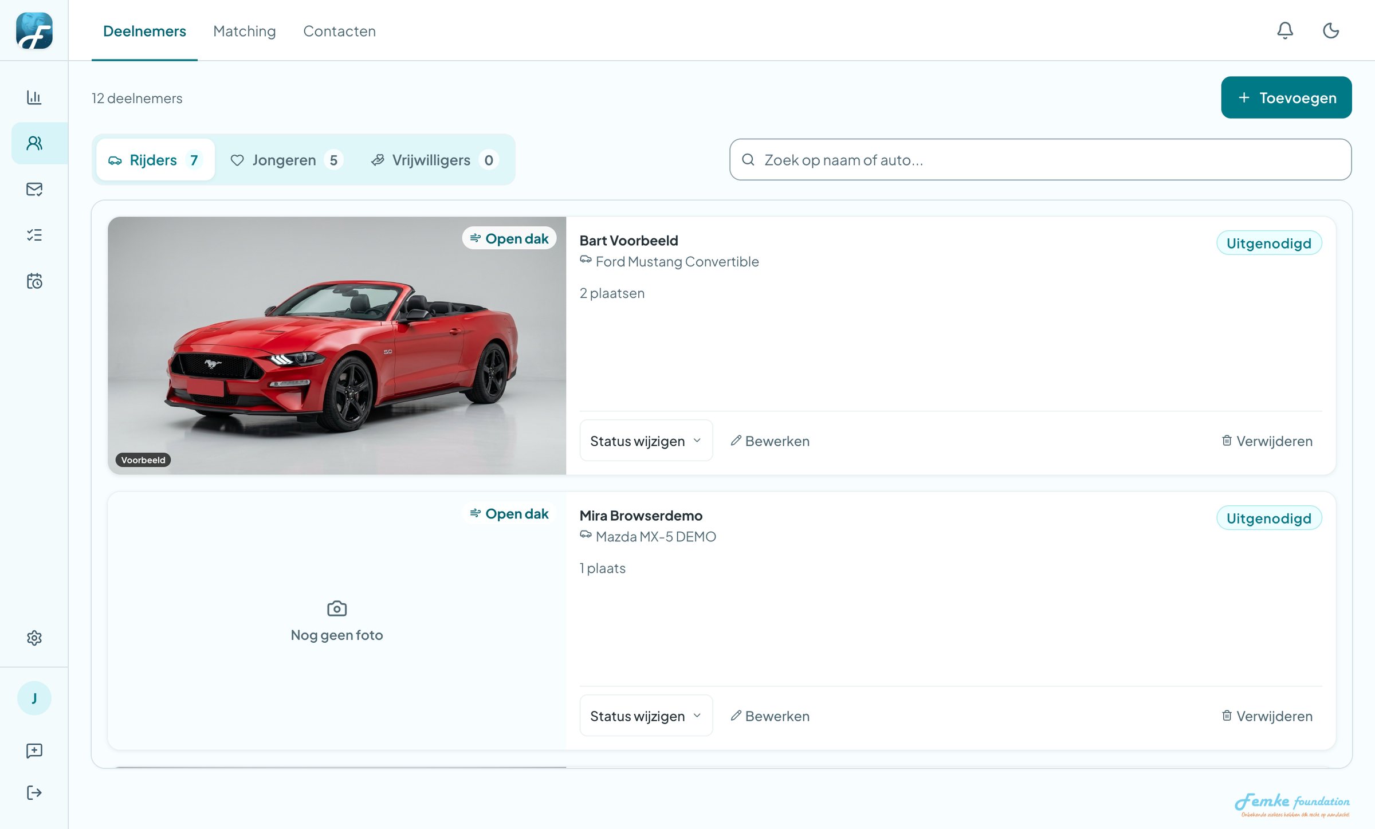Image resolution: width=1375 pixels, height=829 pixels.
Task: Open notifications bell
Action: [1285, 30]
